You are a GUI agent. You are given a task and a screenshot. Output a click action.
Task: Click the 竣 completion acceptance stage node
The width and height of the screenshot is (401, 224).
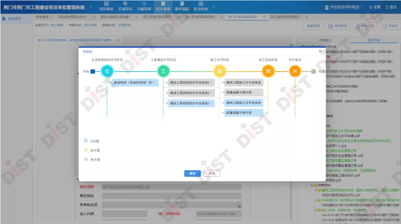click(268, 71)
